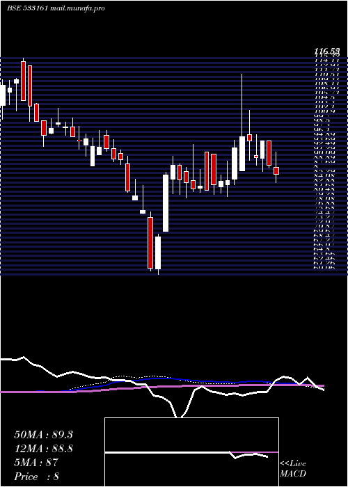Select the 5MA : 87 readout
The height and width of the screenshot is (487, 348).
point(36,463)
